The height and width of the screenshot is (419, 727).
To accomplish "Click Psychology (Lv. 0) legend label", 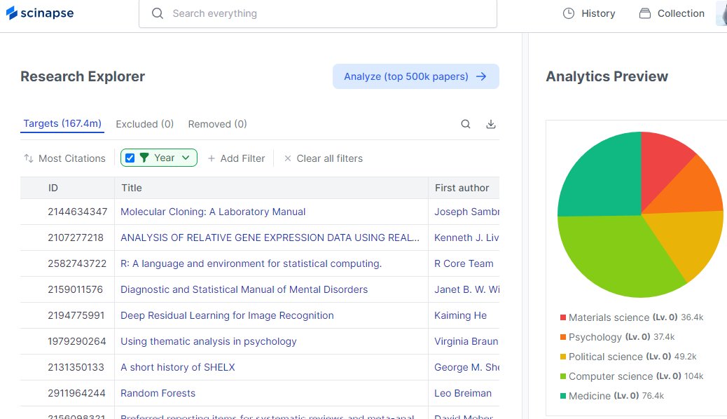I will click(x=609, y=337).
